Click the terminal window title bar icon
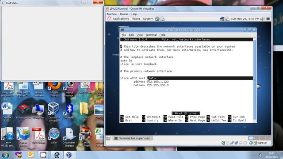Screen dimensions: 283x159 pos(122,30)
